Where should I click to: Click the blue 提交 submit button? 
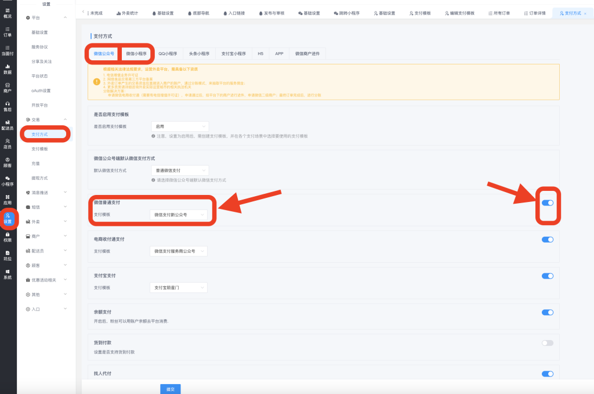click(x=170, y=389)
